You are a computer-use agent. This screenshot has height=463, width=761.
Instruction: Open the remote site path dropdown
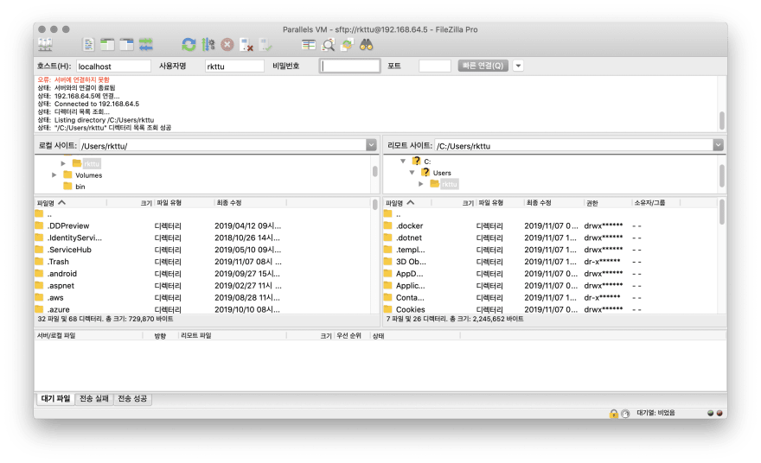[x=719, y=145]
